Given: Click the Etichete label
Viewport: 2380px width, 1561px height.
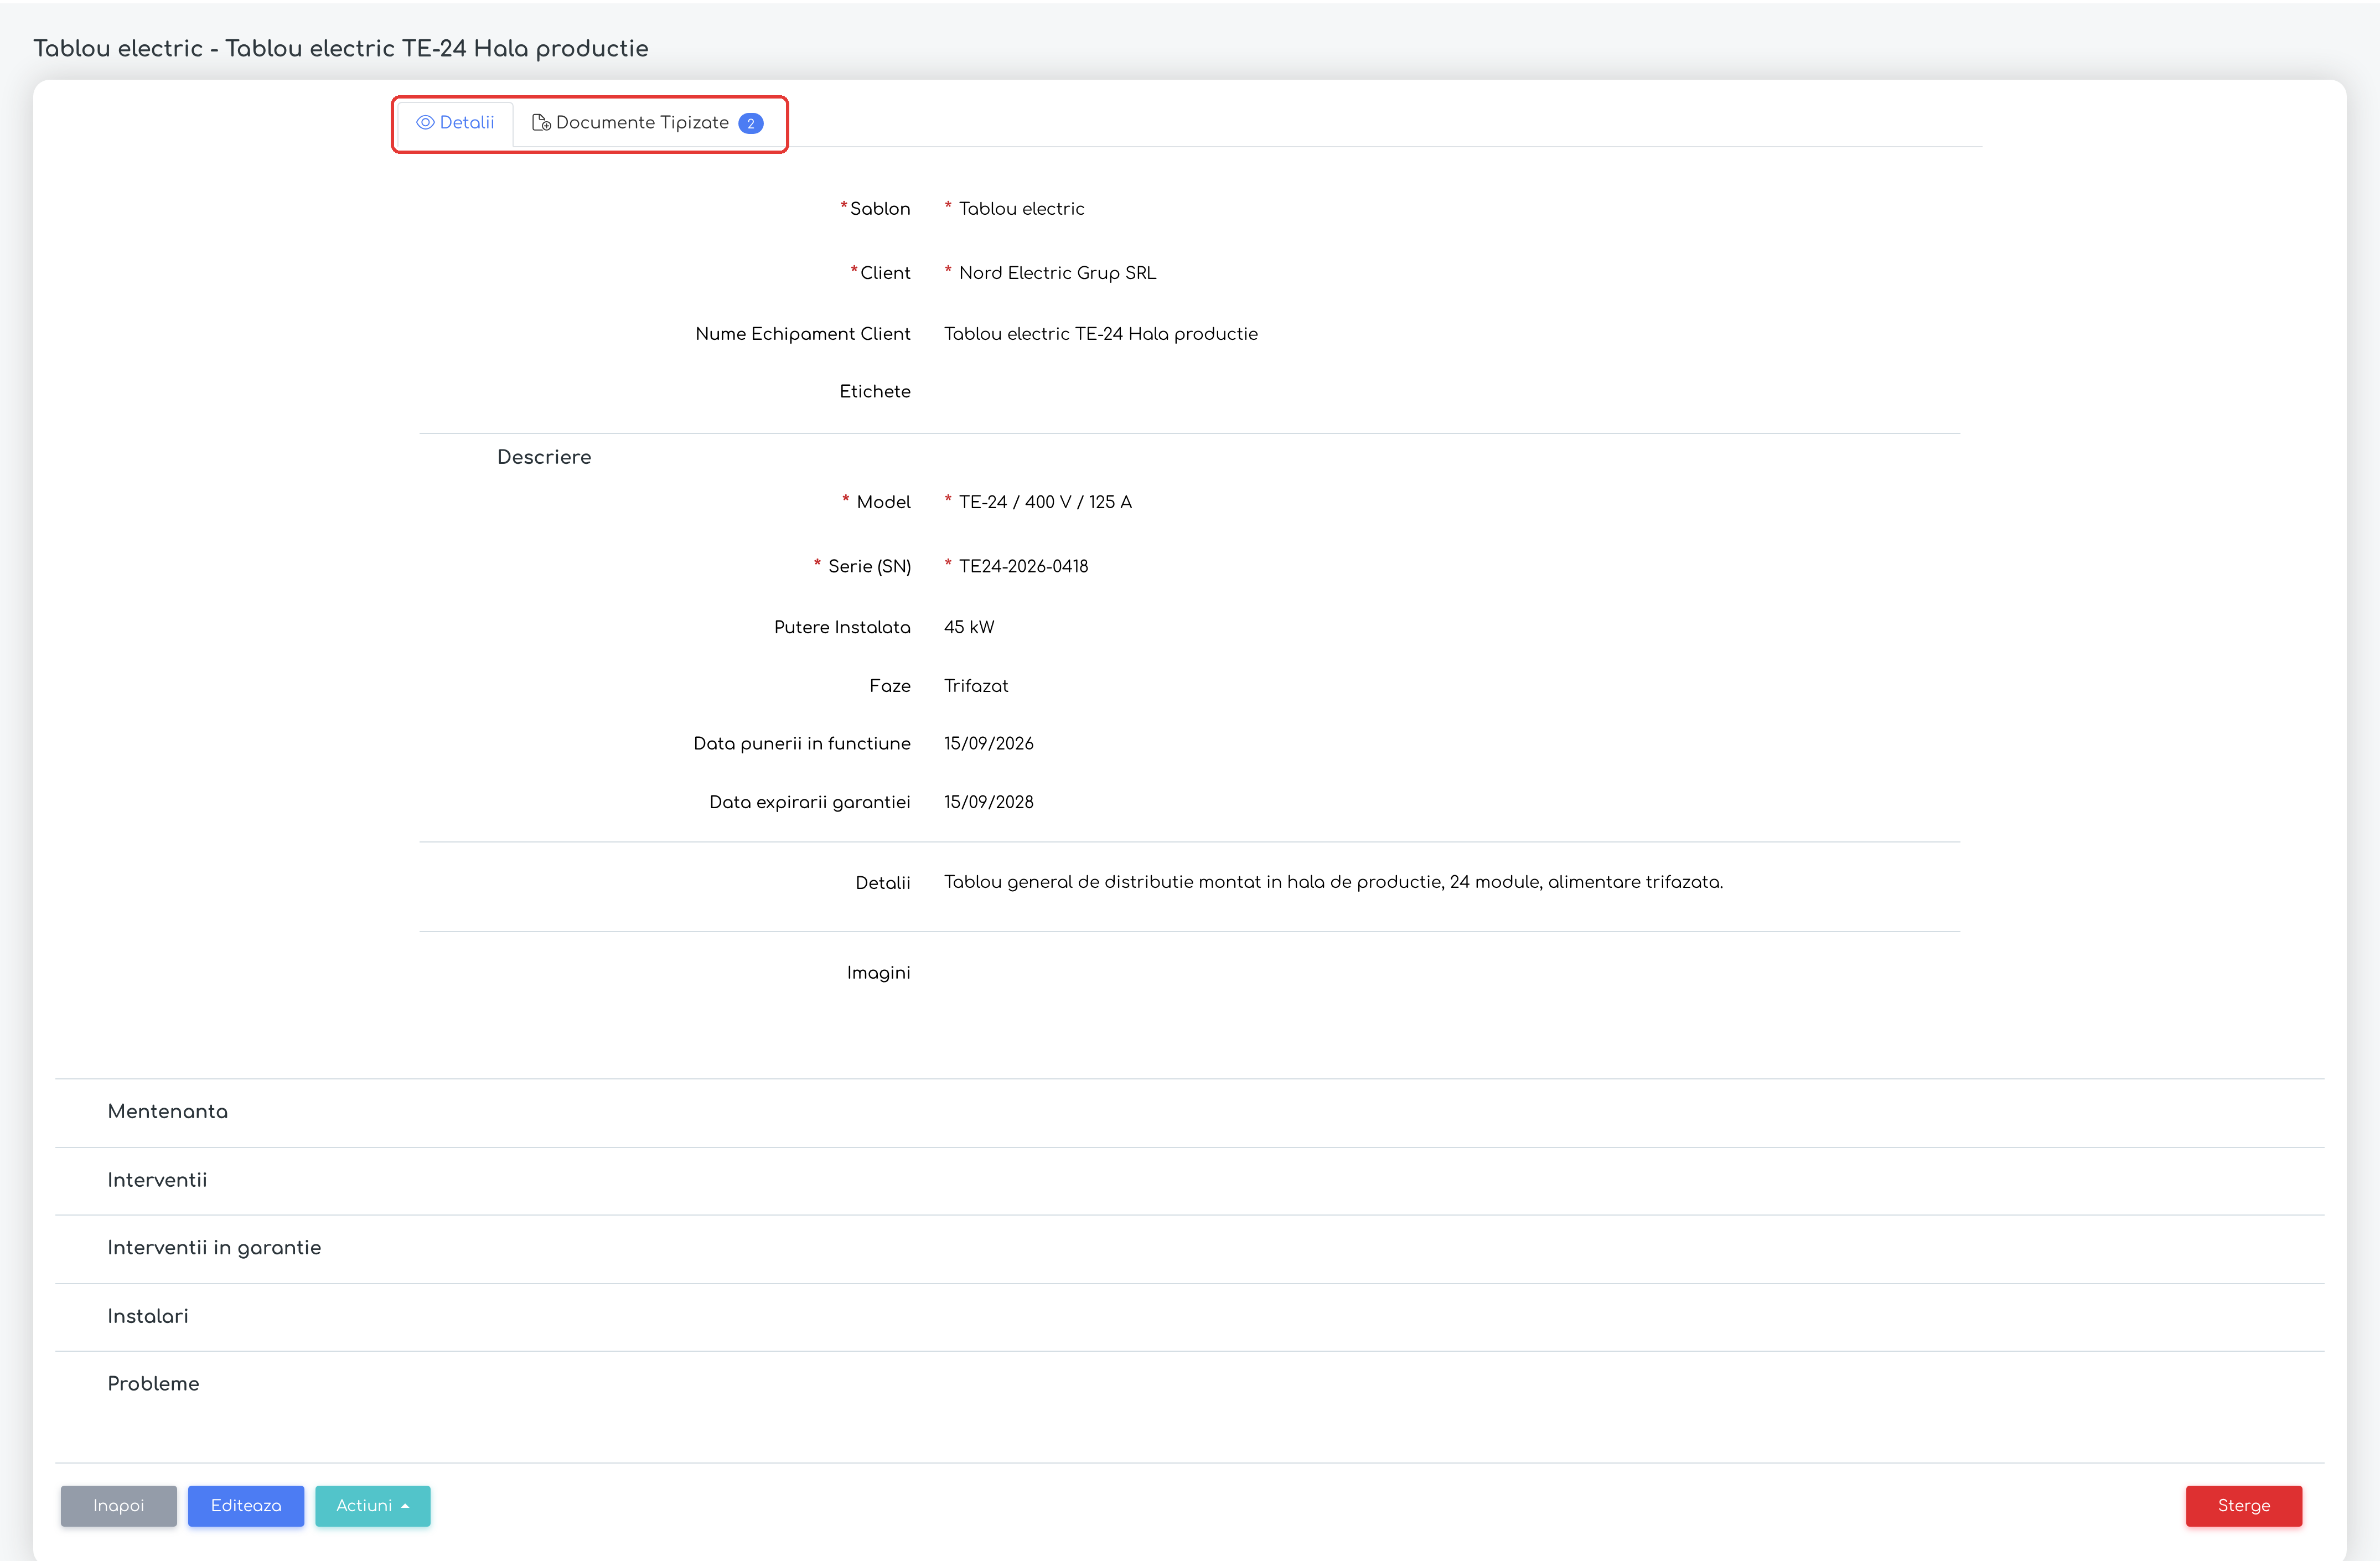Looking at the screenshot, I should point(875,392).
